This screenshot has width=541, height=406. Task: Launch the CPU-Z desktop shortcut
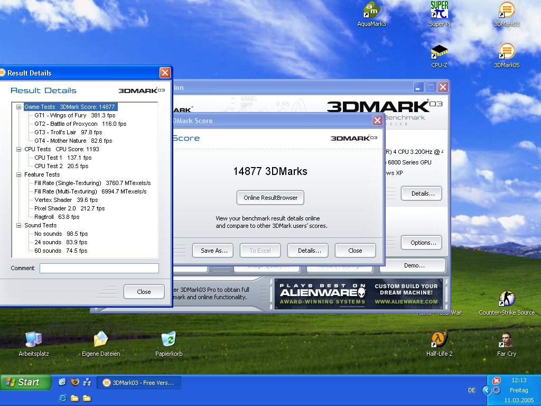[439, 56]
